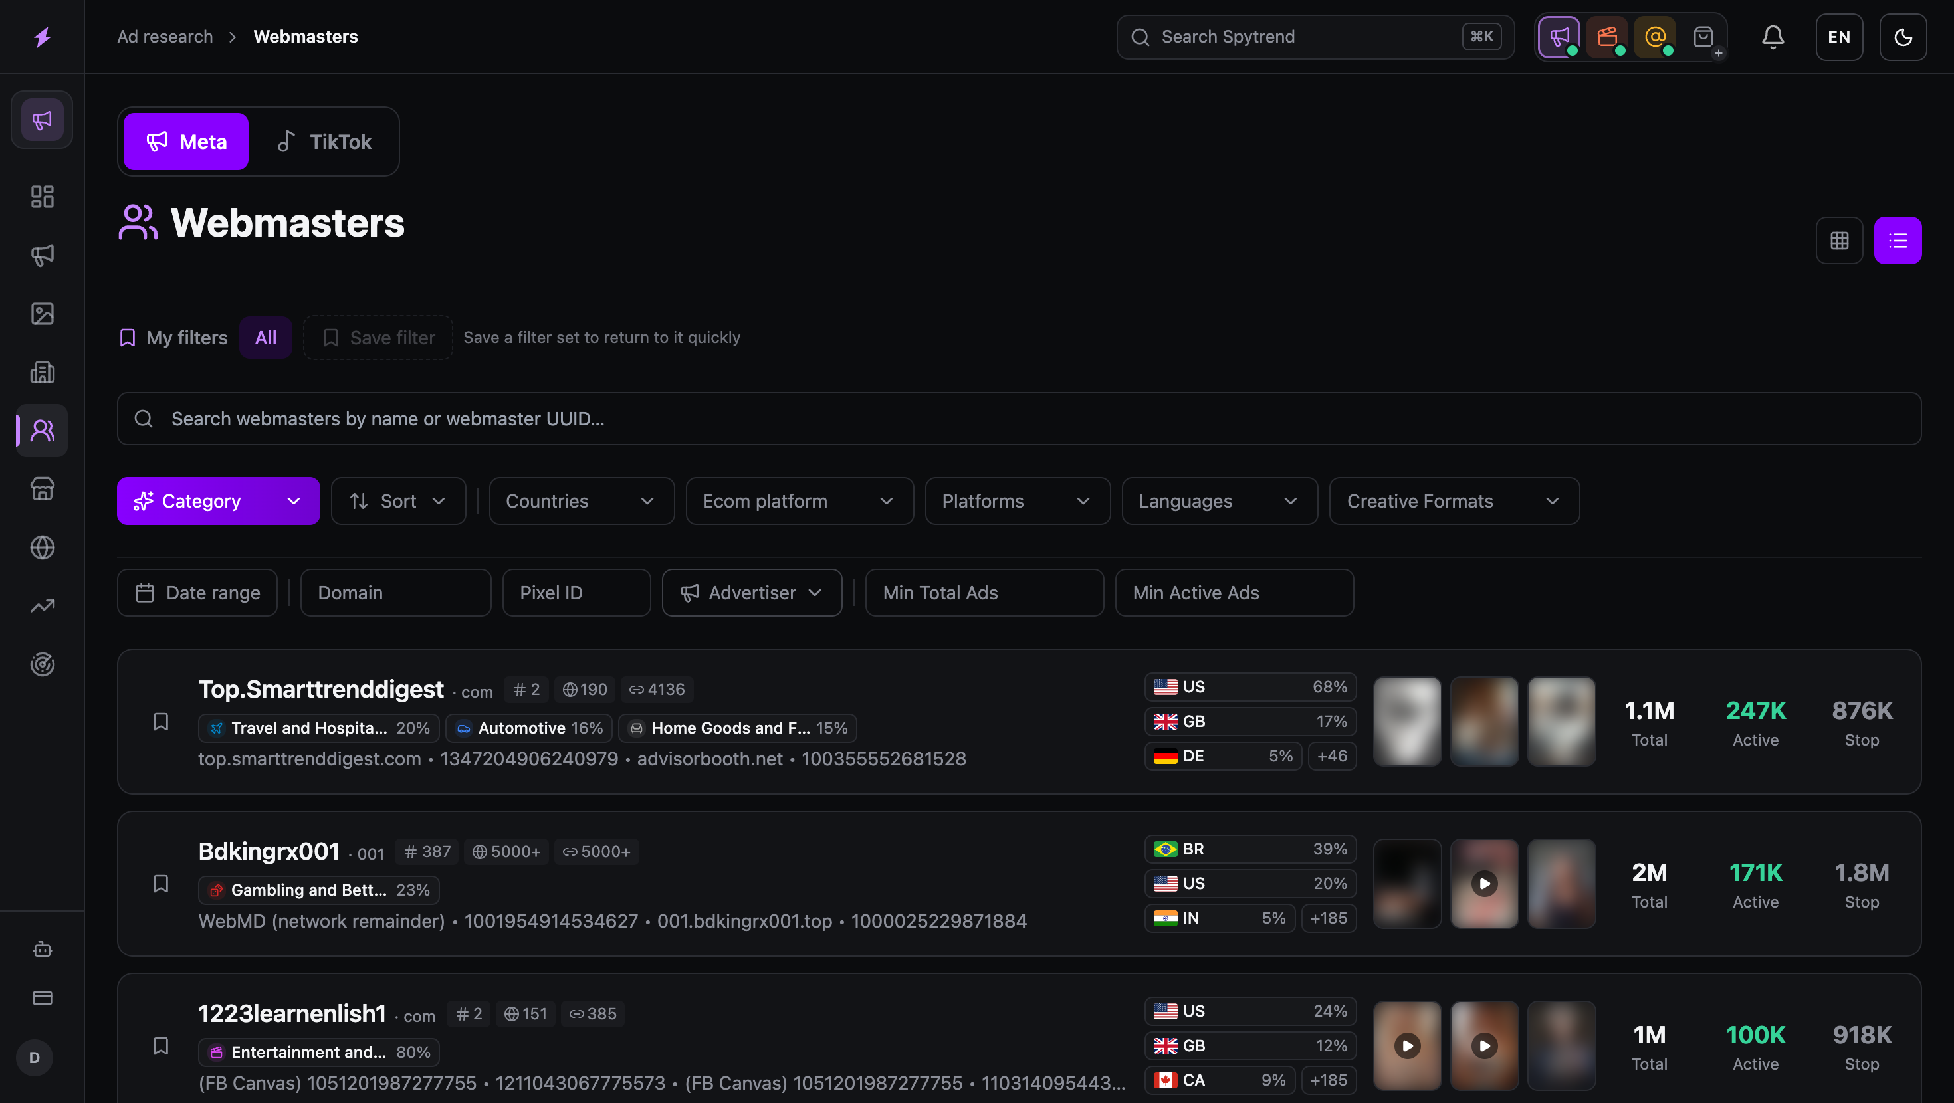Screen dimensions: 1954x1103
Task: Open the billing card icon in sidebar
Action: click(x=43, y=997)
